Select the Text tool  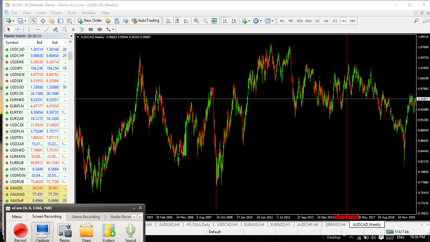click(x=73, y=29)
